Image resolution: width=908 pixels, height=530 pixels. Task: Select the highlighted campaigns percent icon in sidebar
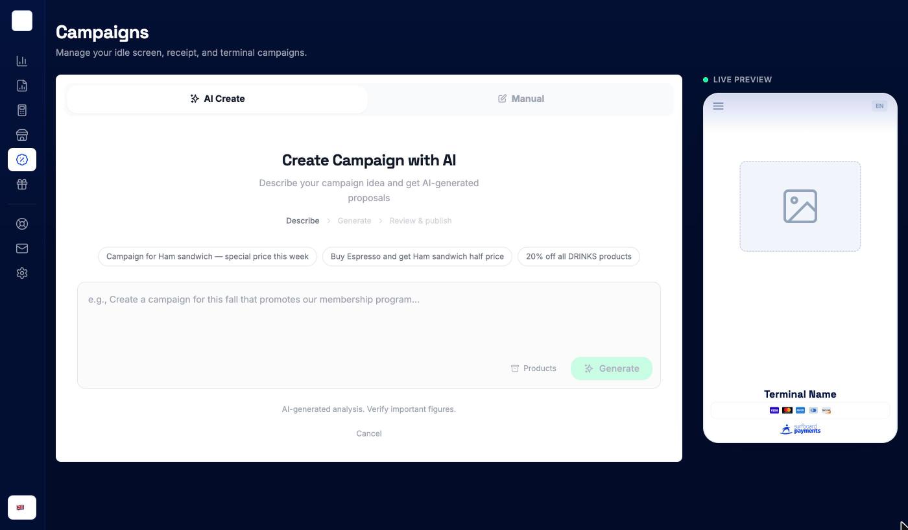(x=22, y=160)
